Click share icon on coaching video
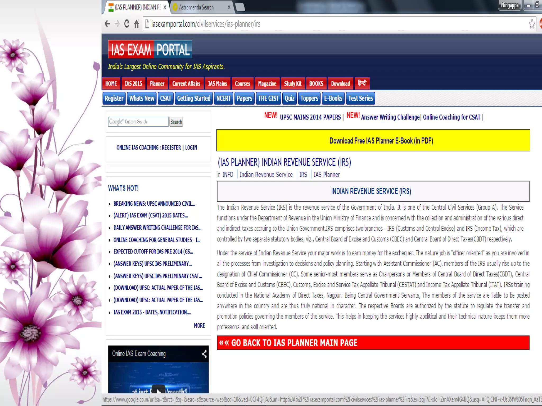The height and width of the screenshot is (406, 542). [204, 354]
